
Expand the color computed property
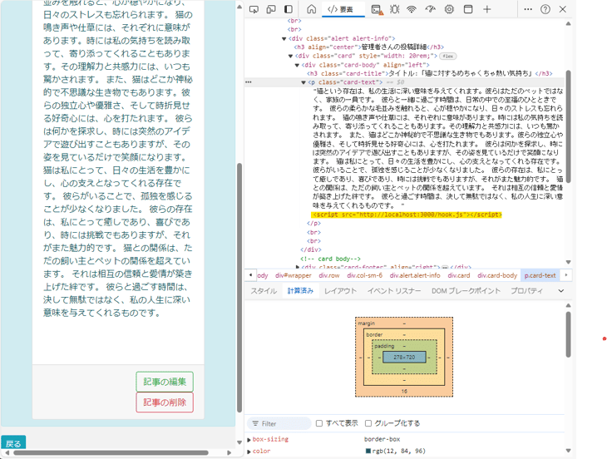[249, 452]
